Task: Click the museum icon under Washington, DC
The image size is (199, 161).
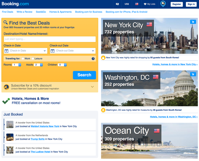Action: coord(103,110)
